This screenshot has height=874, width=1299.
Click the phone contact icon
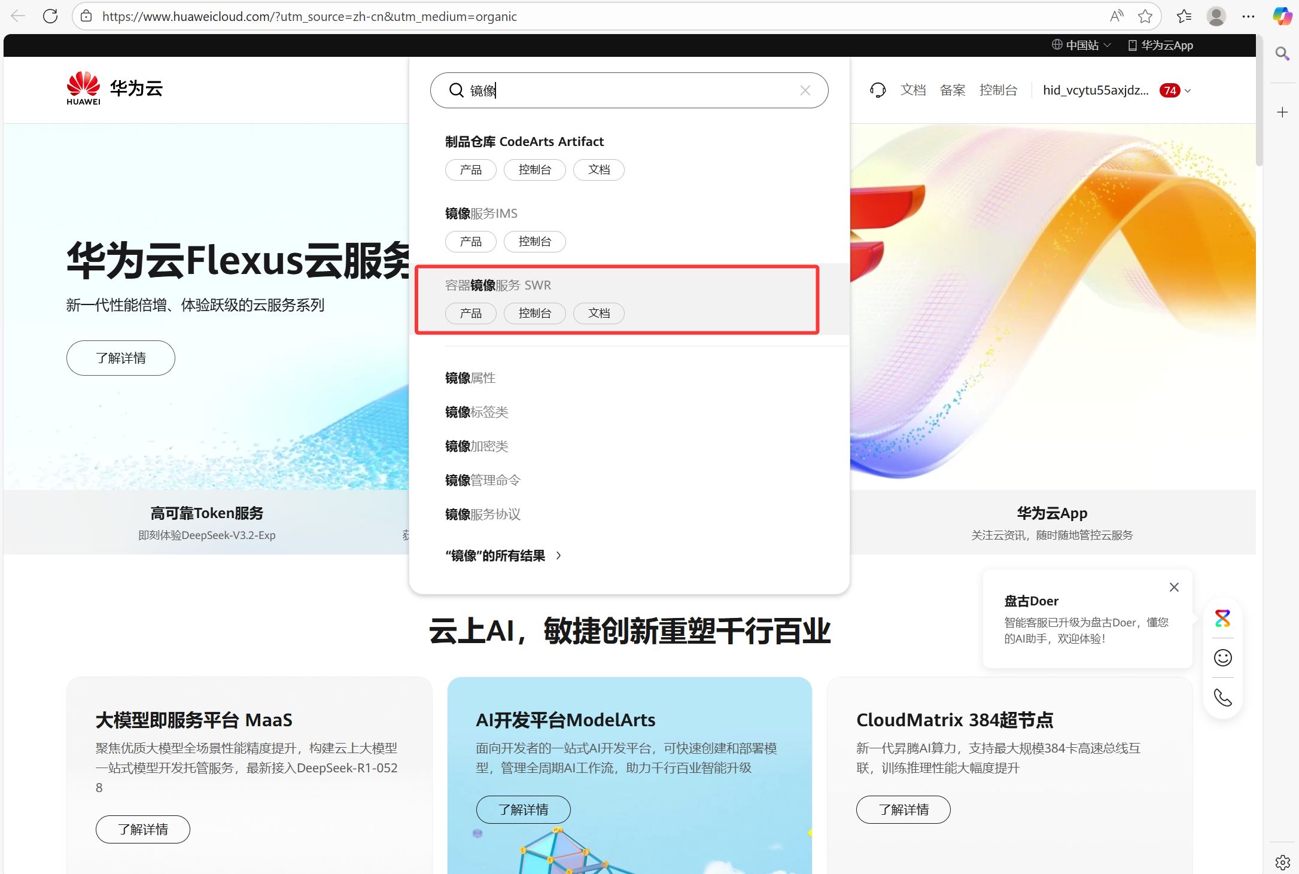pos(1222,698)
